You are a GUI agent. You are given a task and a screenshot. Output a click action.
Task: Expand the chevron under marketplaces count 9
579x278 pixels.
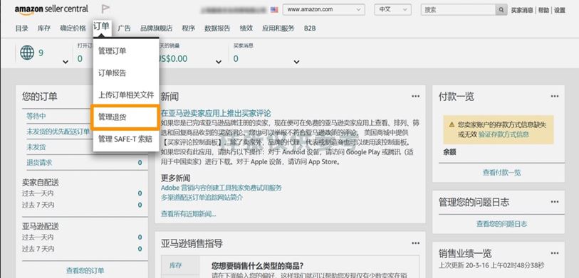(x=66, y=62)
